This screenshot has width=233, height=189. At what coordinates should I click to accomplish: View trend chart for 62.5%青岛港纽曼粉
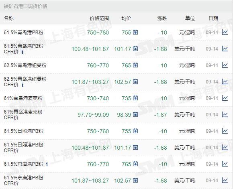tap(225, 65)
